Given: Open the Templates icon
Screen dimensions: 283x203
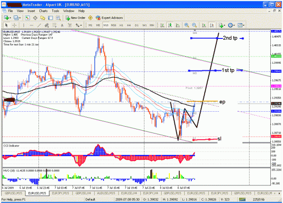Looking at the screenshot, I should coord(240,25).
